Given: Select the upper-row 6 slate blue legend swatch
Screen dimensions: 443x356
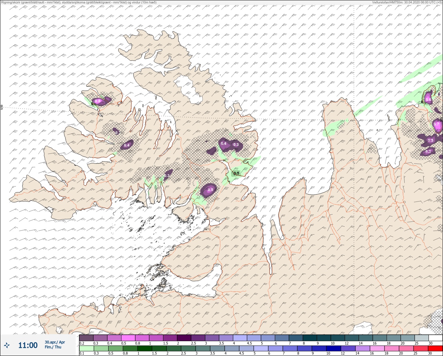Looking at the screenshot, I should [x=282, y=338].
